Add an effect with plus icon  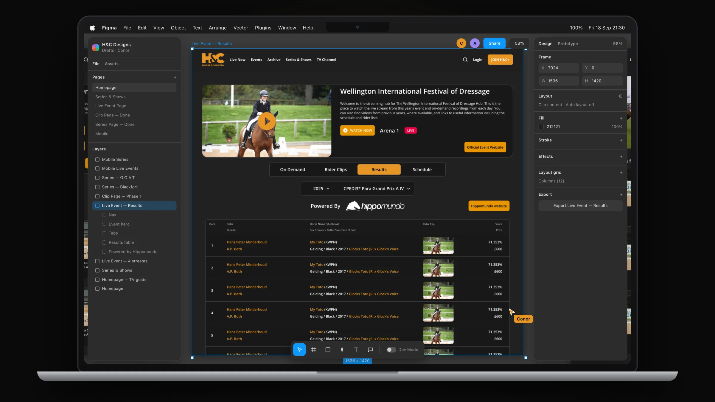point(621,157)
